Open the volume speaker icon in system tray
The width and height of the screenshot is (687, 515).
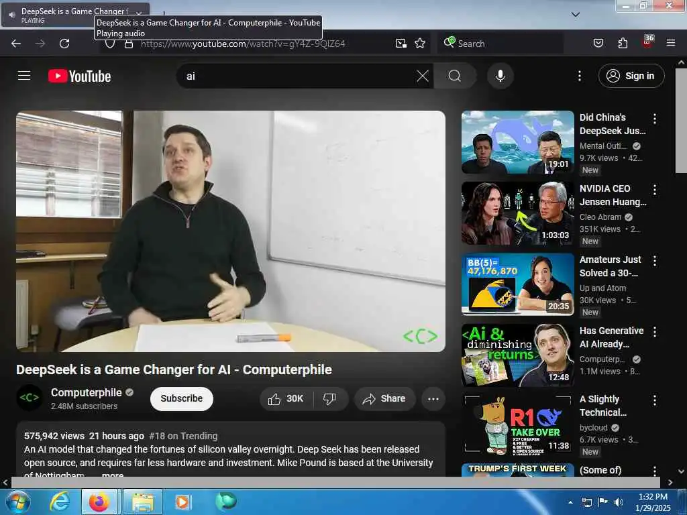(619, 502)
